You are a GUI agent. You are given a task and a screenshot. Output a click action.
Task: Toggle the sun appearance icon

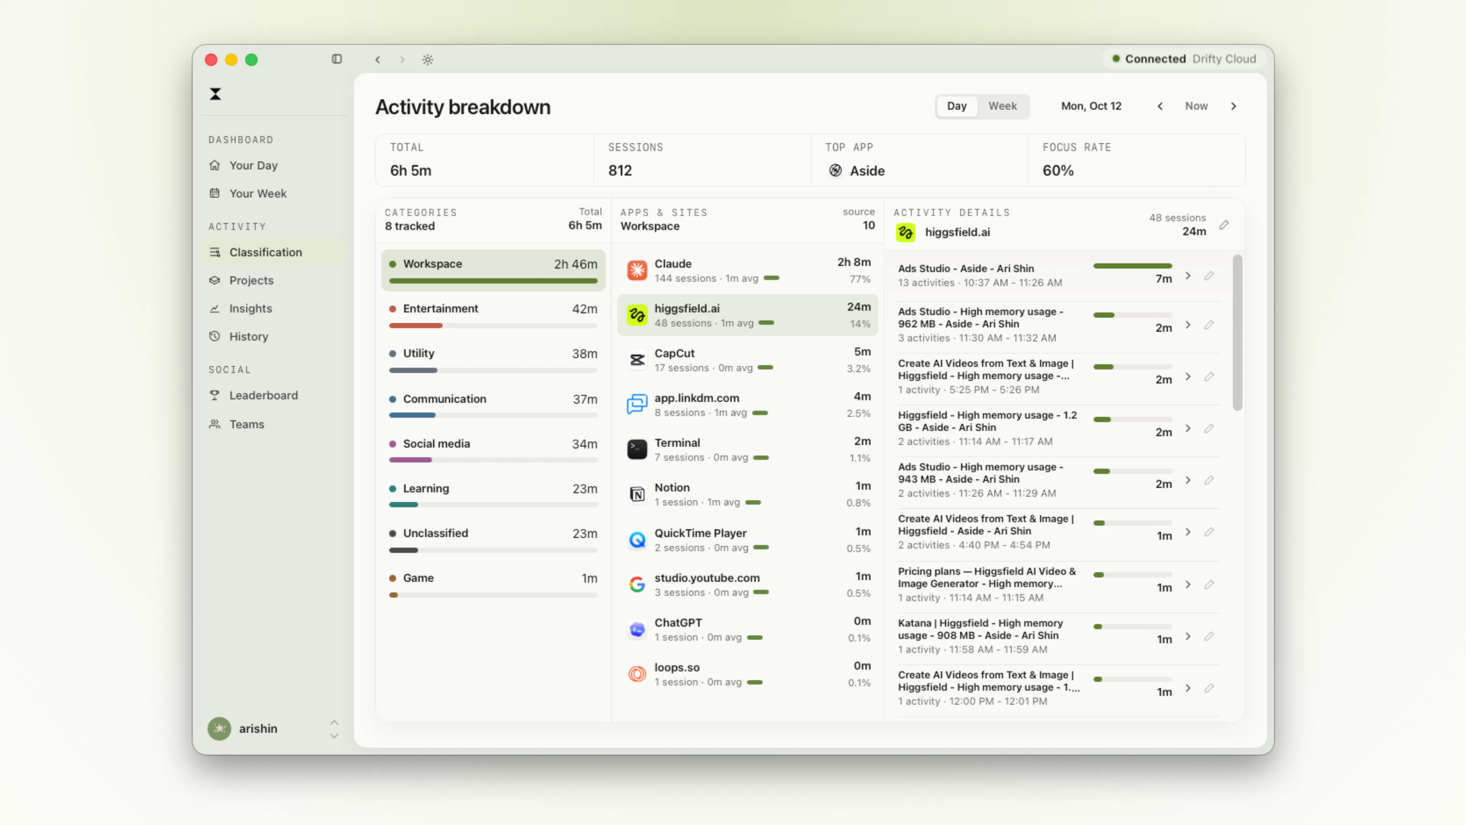tap(428, 59)
